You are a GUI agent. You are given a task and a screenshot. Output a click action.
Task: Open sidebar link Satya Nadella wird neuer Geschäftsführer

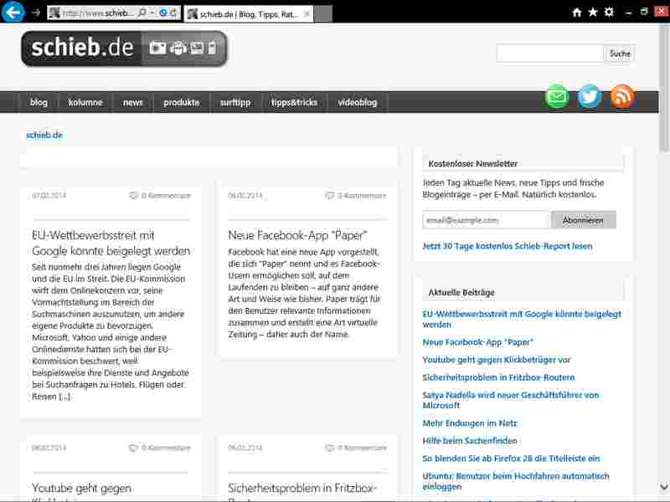point(511,401)
